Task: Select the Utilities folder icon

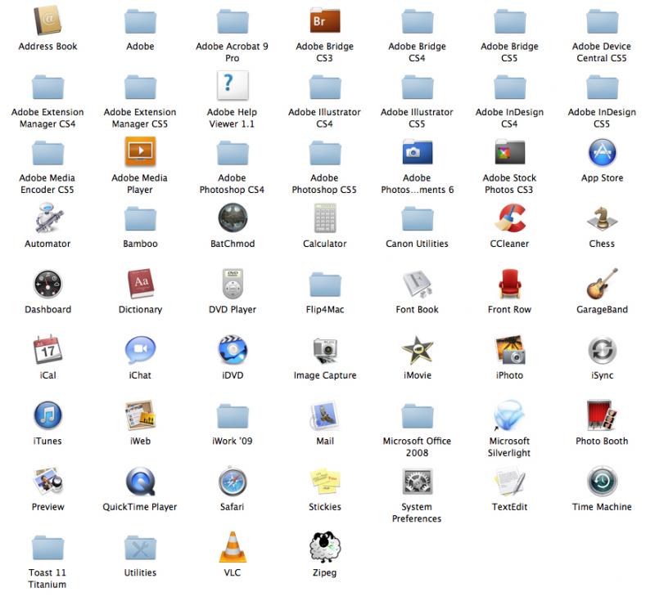Action: click(x=140, y=548)
